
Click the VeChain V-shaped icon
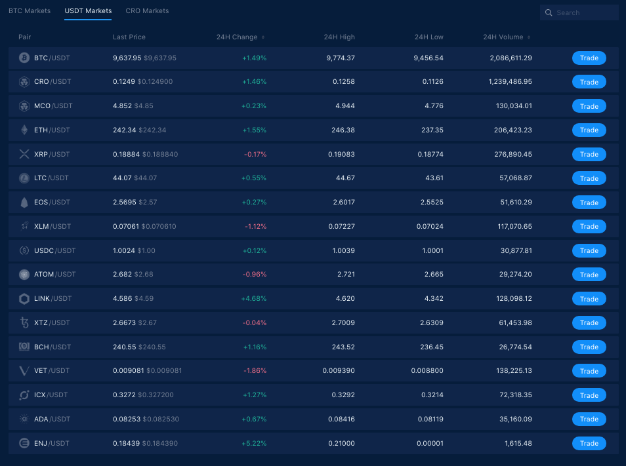point(24,371)
